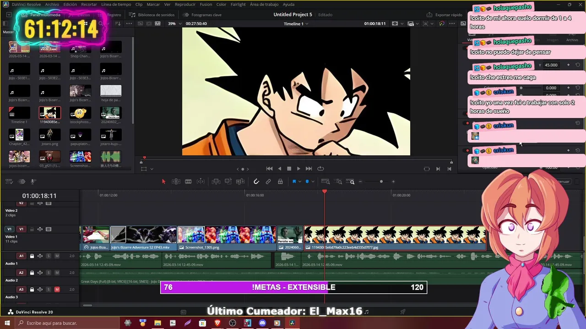Toggle lock on Audio 1 track

[32, 256]
